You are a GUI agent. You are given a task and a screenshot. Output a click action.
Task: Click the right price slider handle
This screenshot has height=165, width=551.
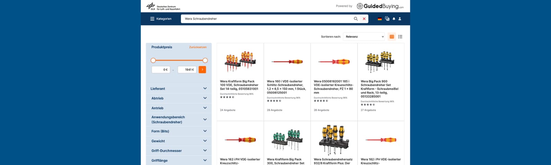coord(205,61)
